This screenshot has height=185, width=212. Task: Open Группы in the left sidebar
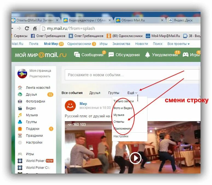click(x=27, y=122)
